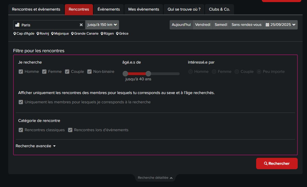Select the Rencontres tab
Viewport: 307px width, 187px height.
79,9
